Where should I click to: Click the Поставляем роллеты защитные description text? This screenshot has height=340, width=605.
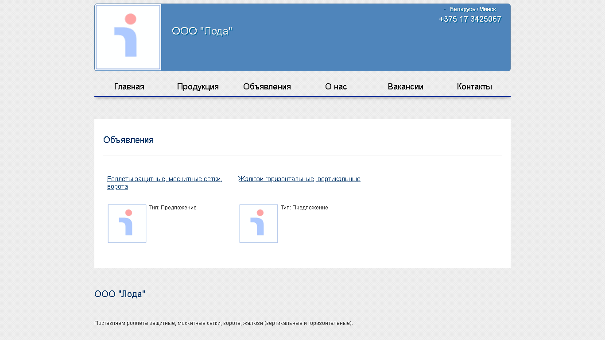(224, 323)
